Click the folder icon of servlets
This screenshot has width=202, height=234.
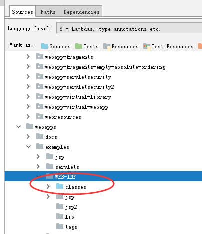[x=50, y=166]
